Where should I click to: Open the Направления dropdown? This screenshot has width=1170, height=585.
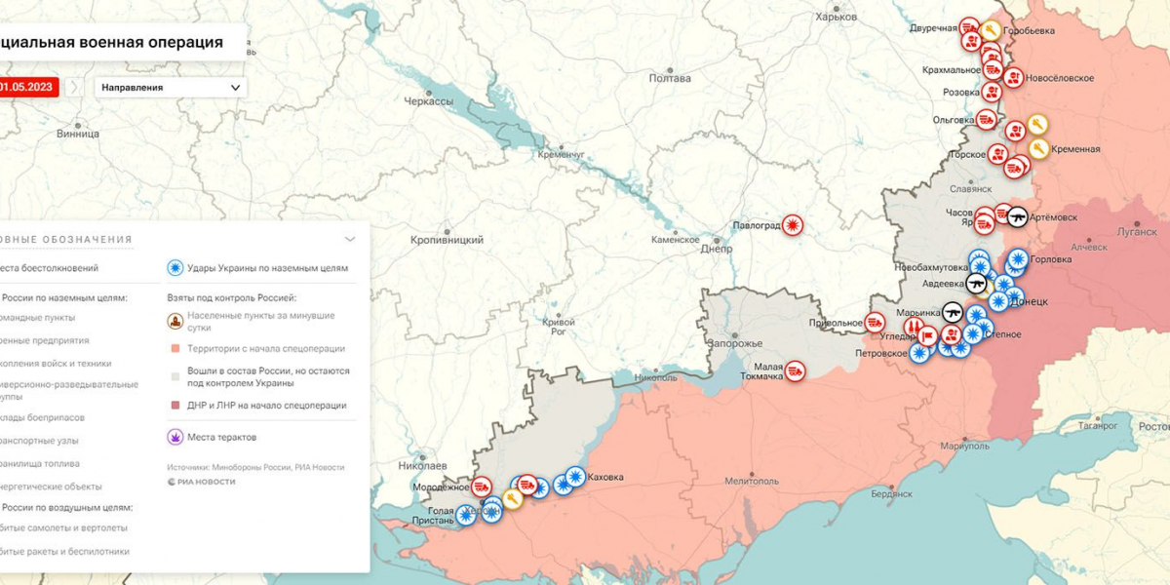click(x=171, y=88)
